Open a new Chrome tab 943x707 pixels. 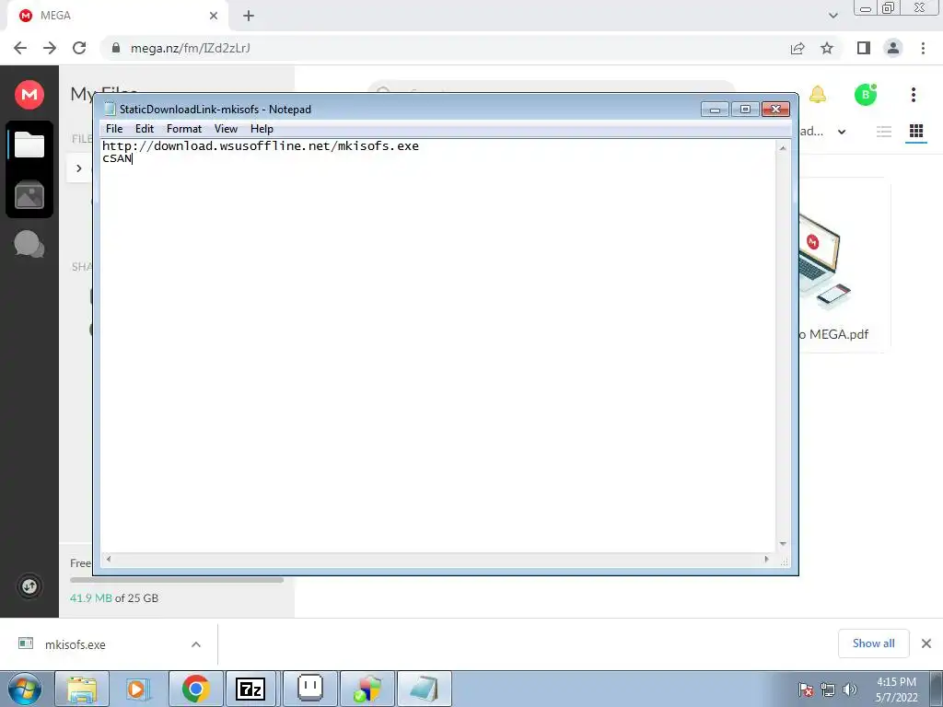tap(249, 16)
